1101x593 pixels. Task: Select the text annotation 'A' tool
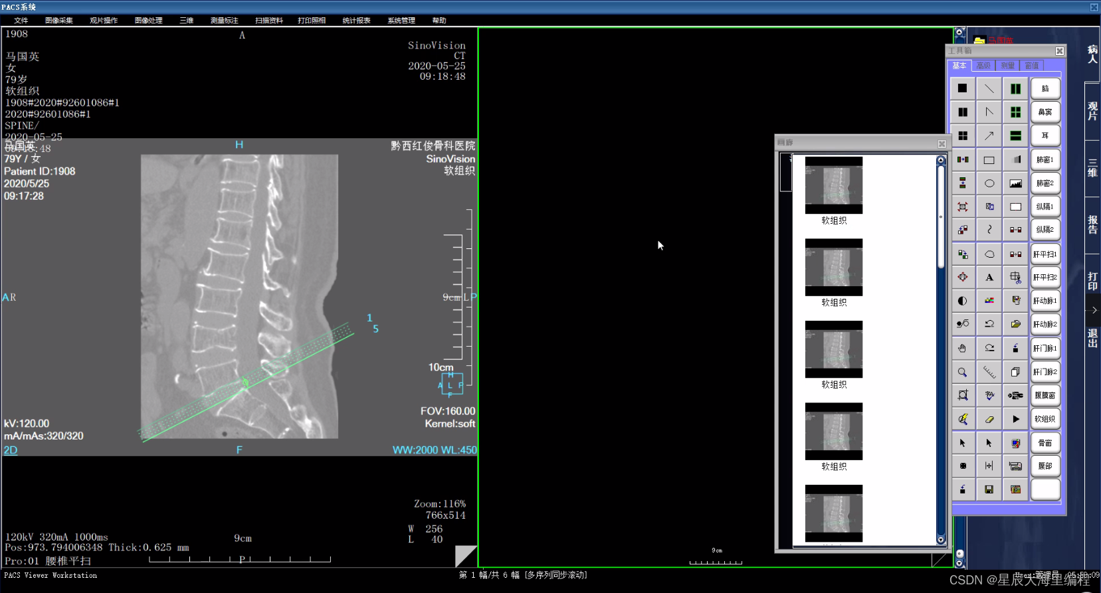pyautogui.click(x=989, y=277)
